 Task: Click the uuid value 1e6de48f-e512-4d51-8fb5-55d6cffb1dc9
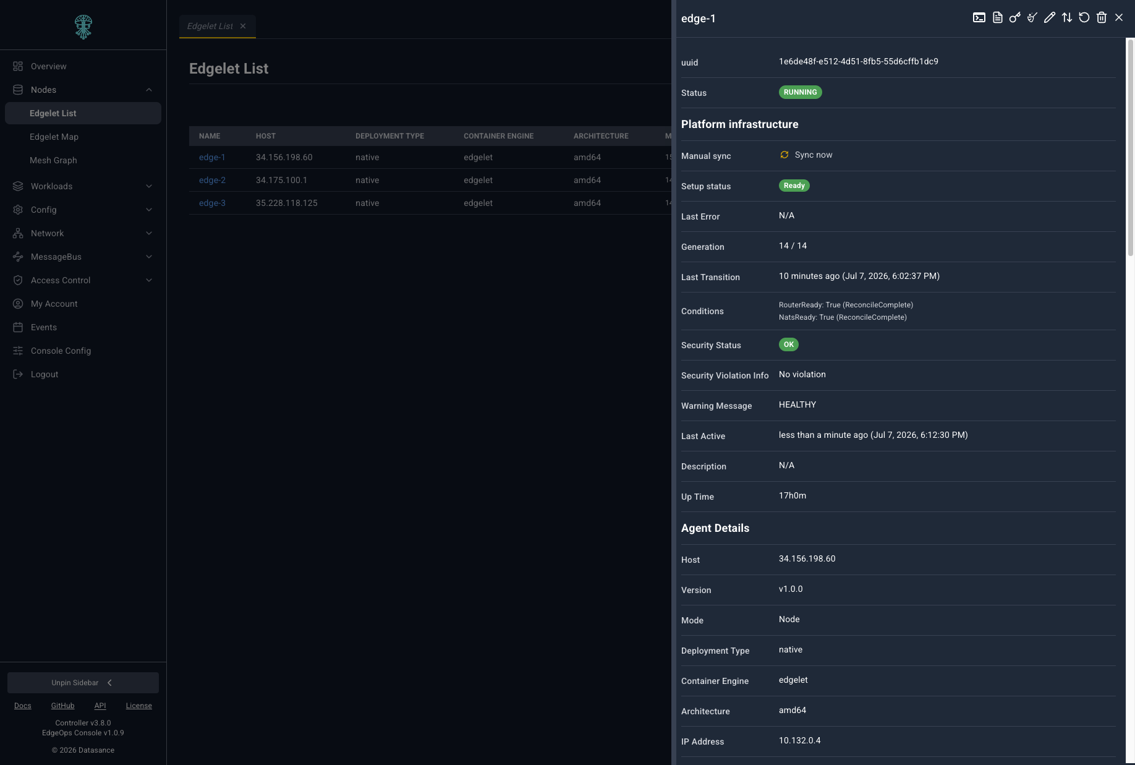858,61
